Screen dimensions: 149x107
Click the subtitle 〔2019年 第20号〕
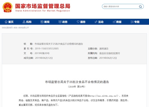[x=77, y=87]
